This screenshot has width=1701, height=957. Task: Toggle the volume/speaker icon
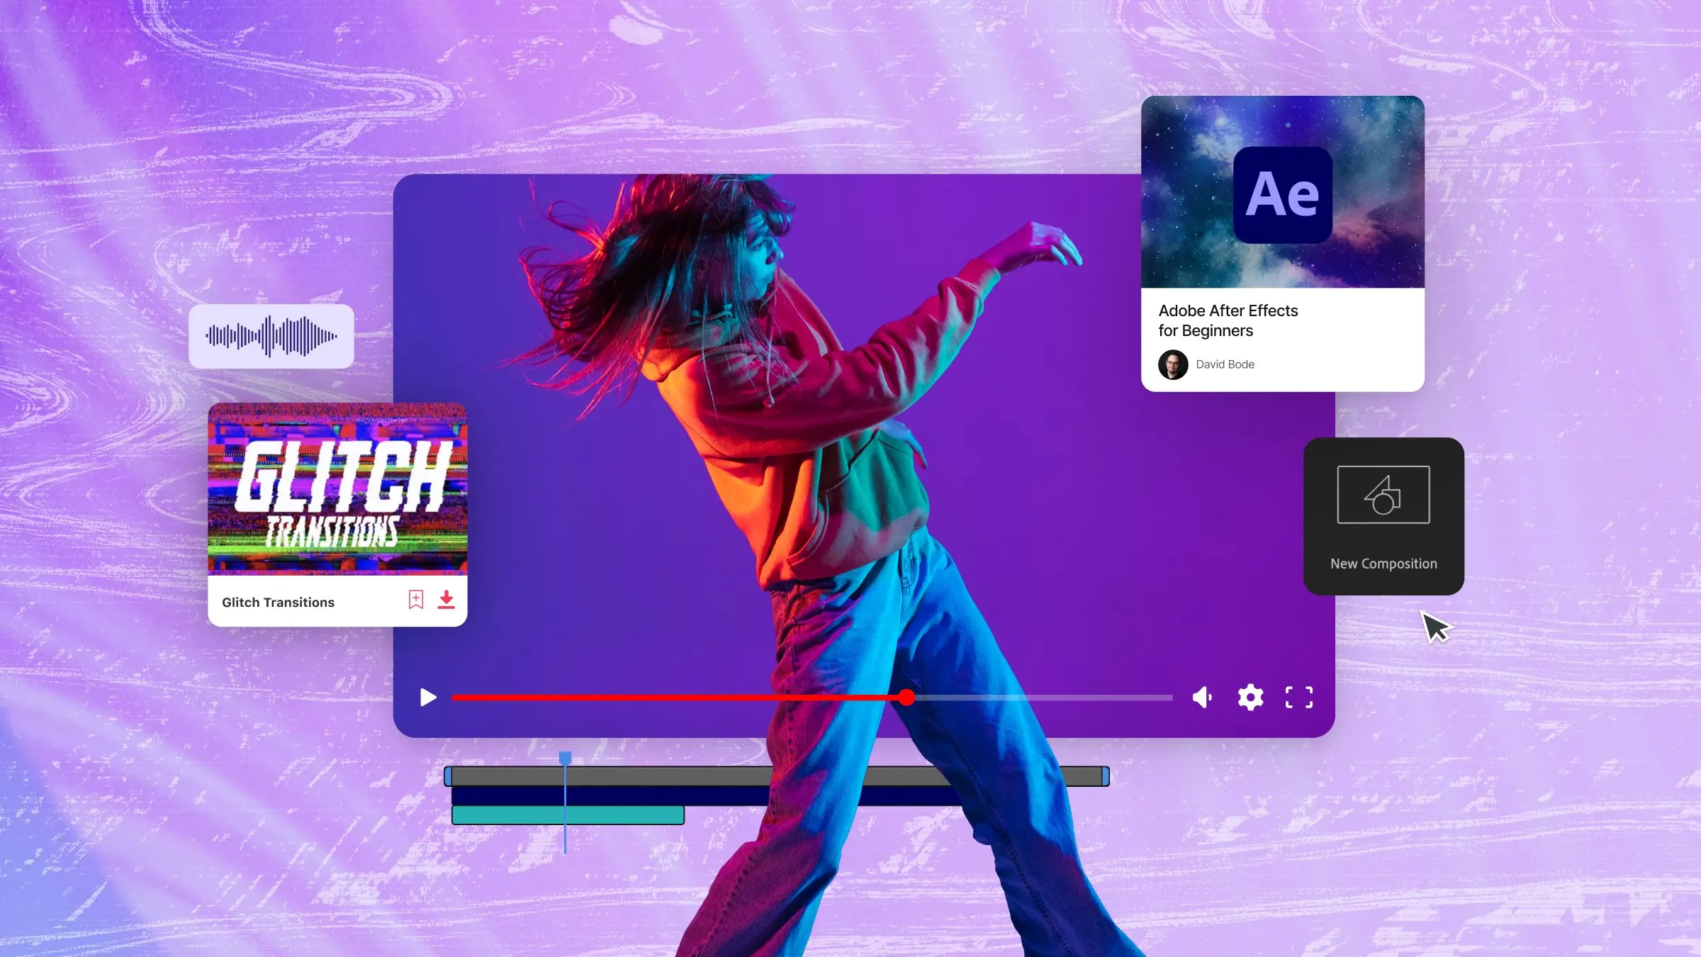(1202, 698)
